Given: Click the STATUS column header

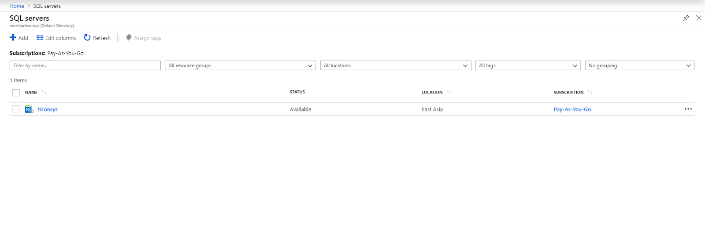Looking at the screenshot, I should click(x=297, y=92).
